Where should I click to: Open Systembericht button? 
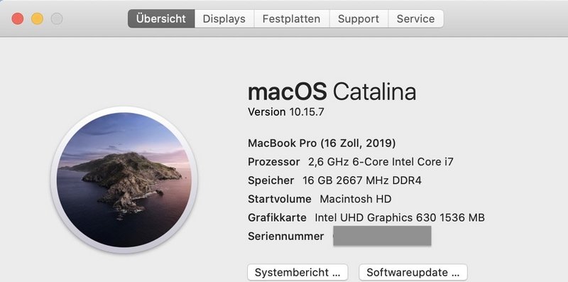[x=297, y=272]
